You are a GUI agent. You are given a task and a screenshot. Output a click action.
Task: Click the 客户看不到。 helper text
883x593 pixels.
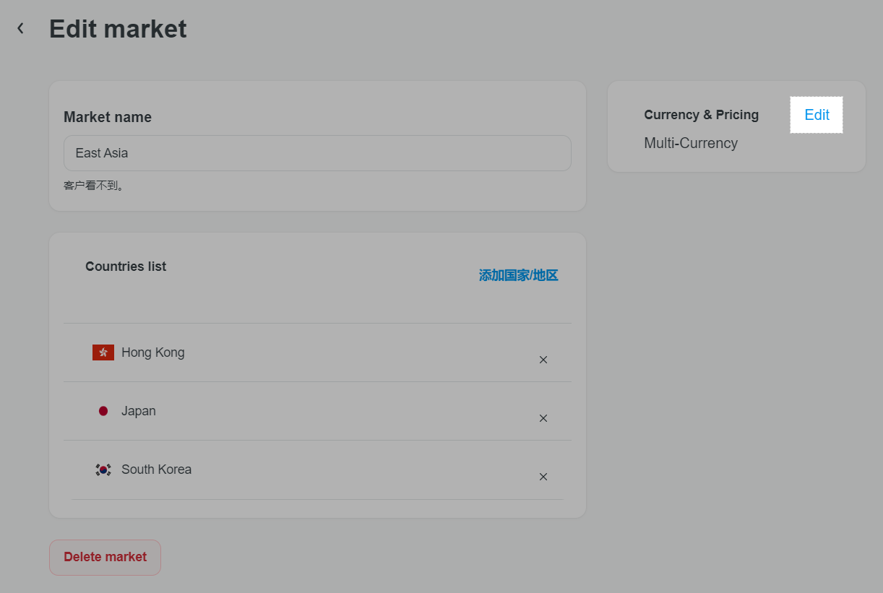[x=94, y=186]
